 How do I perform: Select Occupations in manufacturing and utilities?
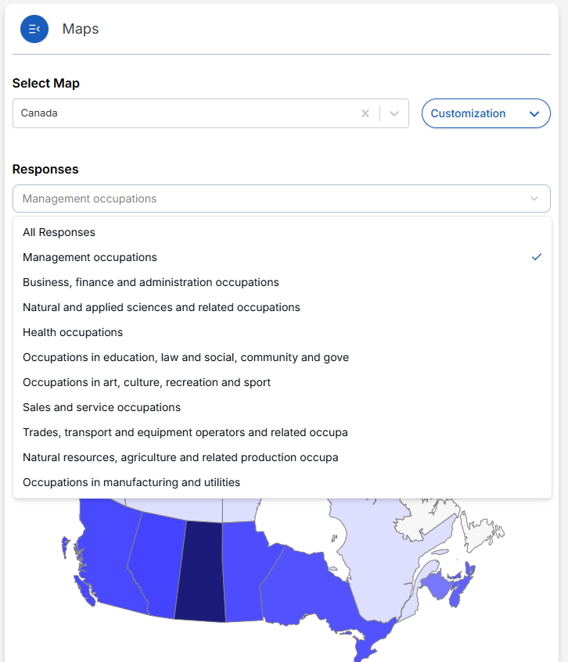pyautogui.click(x=131, y=482)
